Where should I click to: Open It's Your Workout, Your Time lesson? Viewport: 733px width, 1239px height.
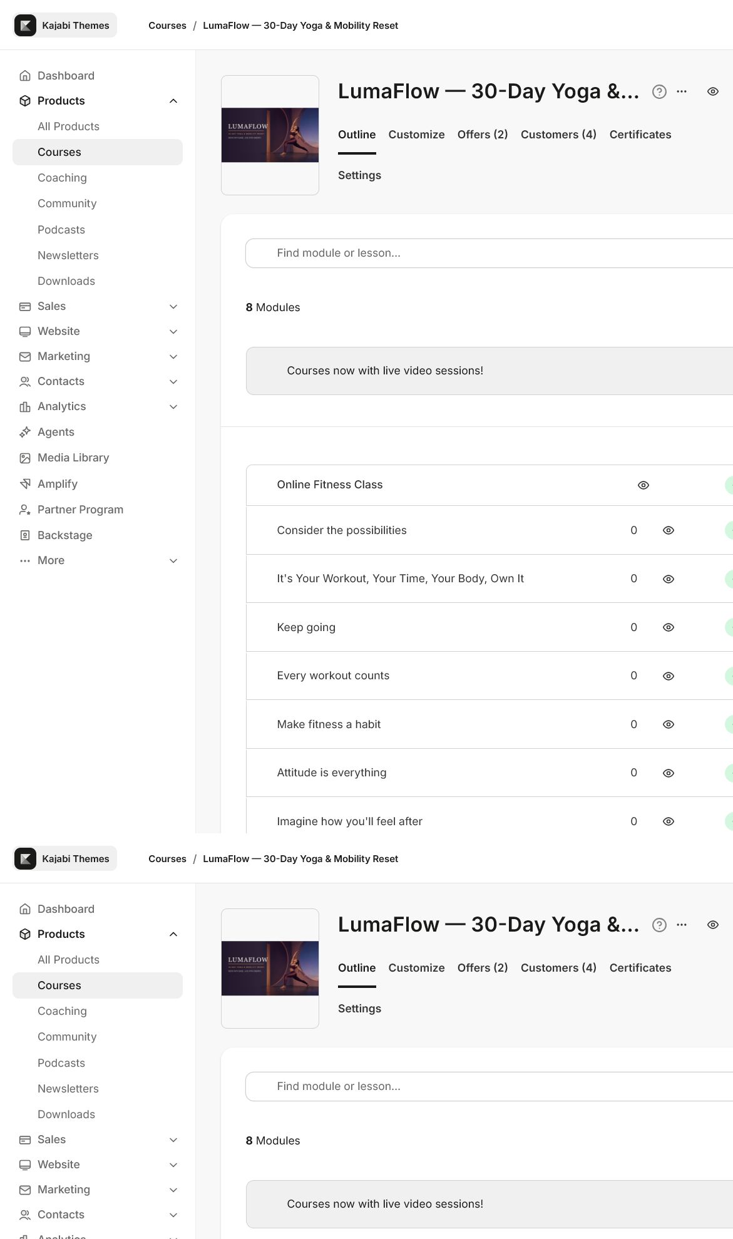pos(400,578)
